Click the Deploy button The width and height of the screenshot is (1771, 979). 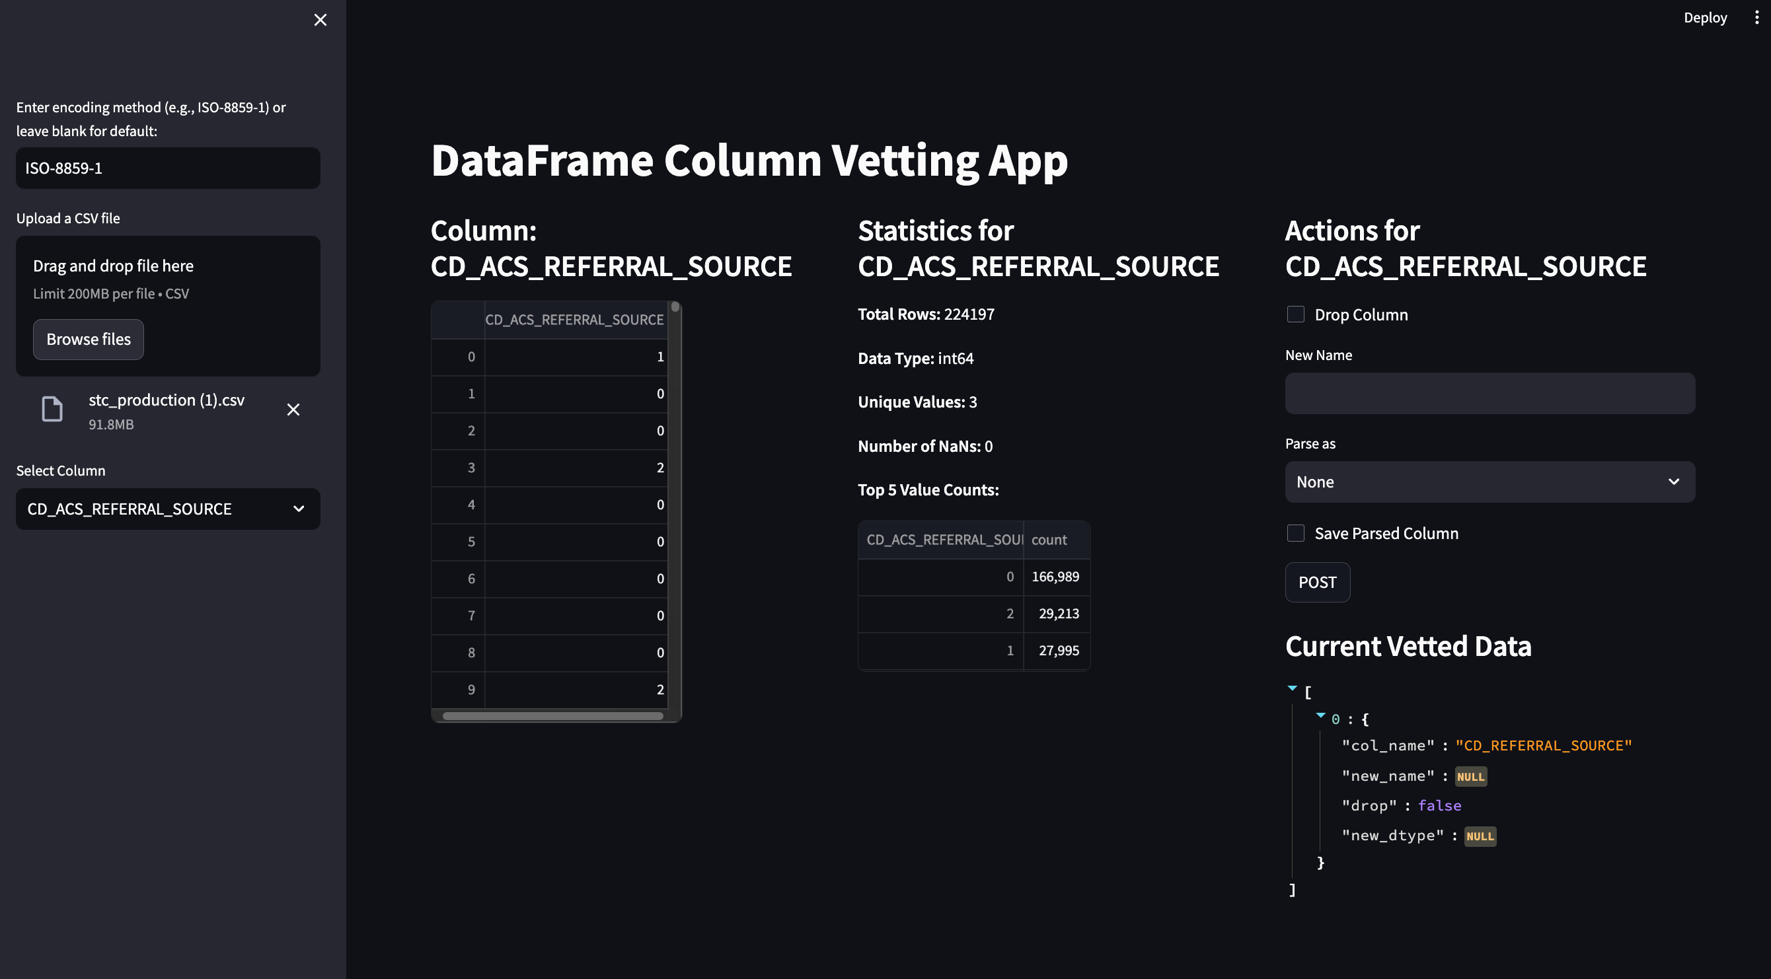[x=1705, y=18]
